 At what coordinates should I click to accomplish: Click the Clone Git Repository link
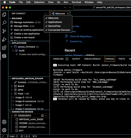click(x=81, y=37)
